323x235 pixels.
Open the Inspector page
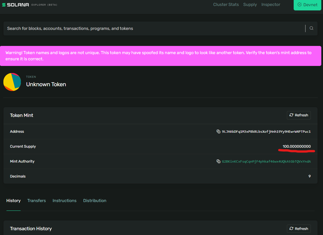[x=271, y=5]
